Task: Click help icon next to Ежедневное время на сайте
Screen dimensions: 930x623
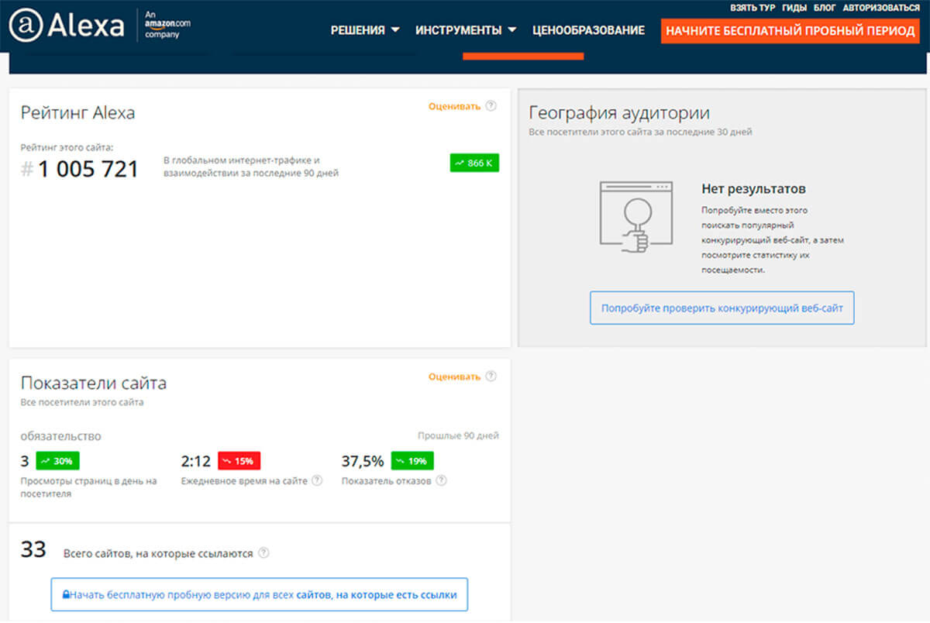Action: (315, 480)
